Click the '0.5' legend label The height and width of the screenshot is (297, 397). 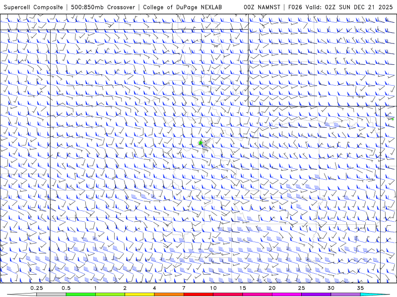66,288
